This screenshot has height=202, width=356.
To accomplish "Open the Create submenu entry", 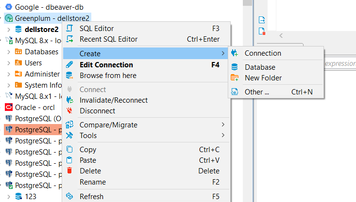I will 146,53.
